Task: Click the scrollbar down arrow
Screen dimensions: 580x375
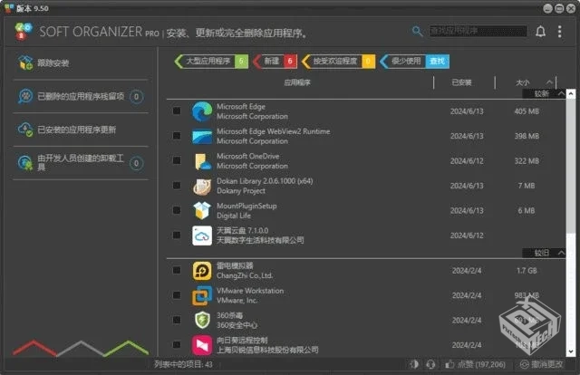Action: click(x=571, y=351)
